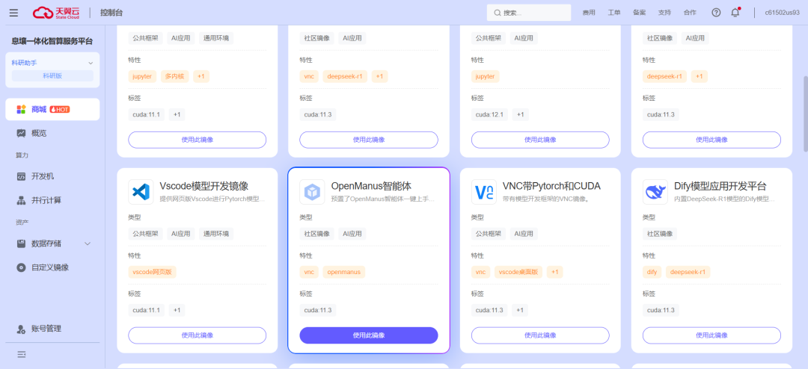Open the help question mark icon

pos(716,13)
